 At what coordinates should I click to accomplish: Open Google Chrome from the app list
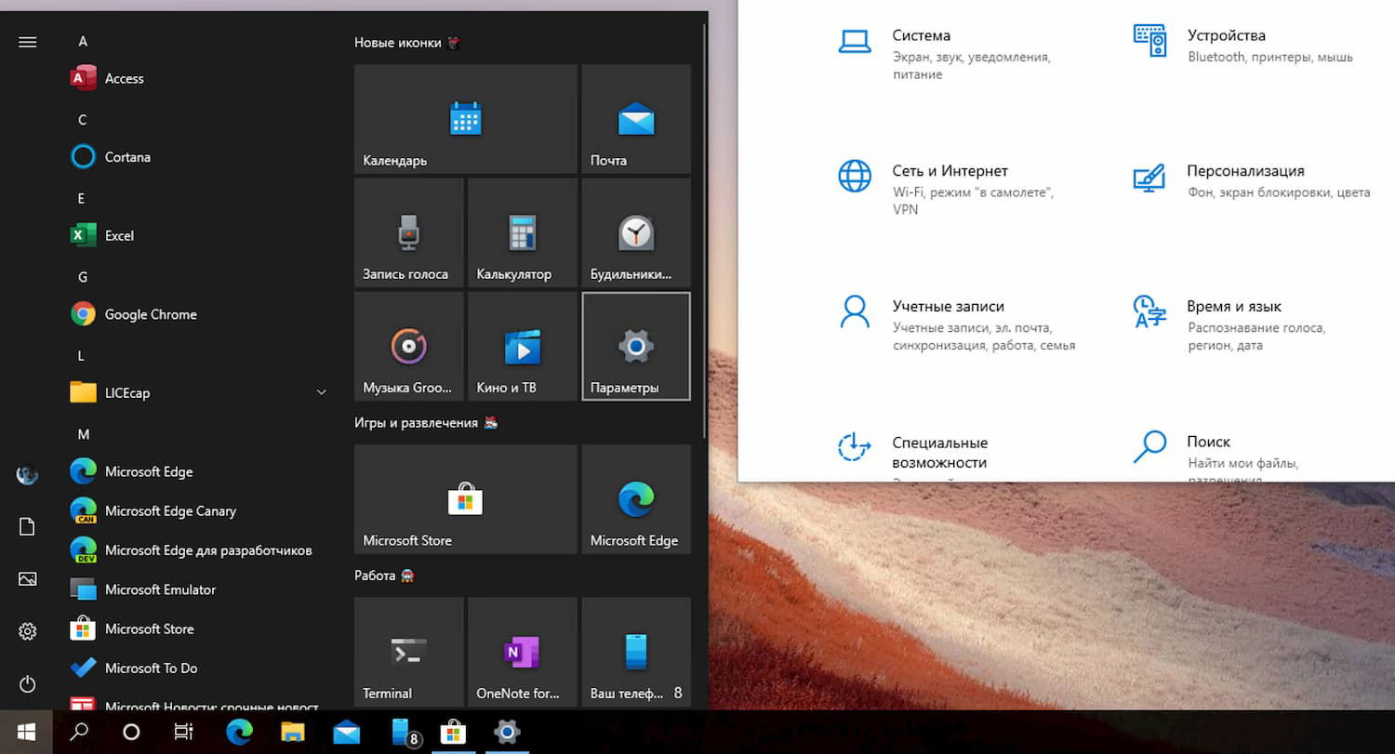150,314
